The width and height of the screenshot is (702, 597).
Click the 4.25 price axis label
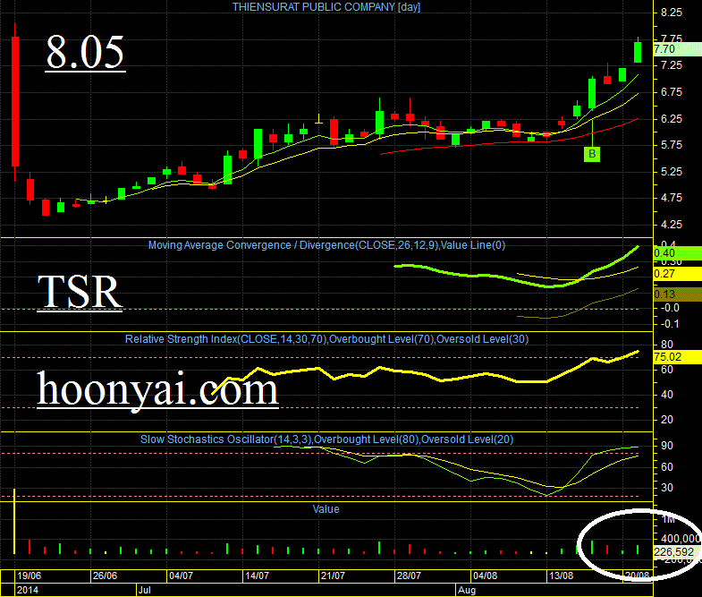(x=672, y=225)
